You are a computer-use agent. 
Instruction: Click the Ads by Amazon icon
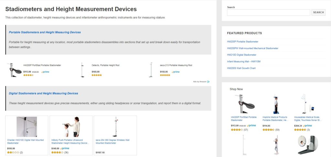pos(208,82)
